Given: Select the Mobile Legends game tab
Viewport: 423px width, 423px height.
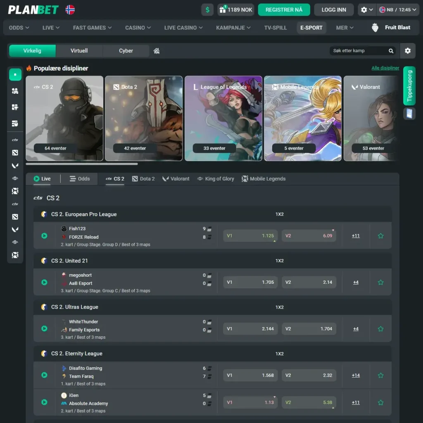Looking at the screenshot, I should click(x=264, y=179).
